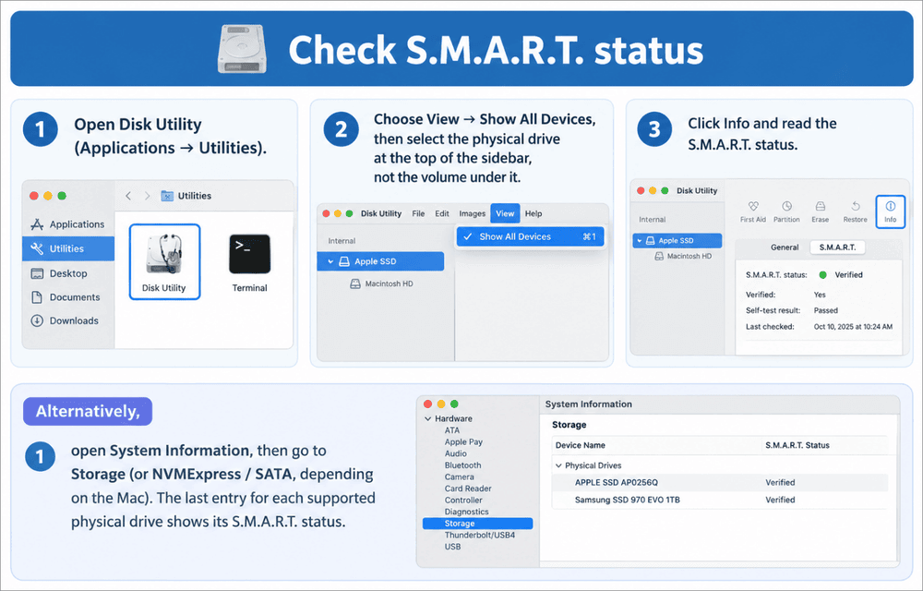Open Disk Utility app icon in Utilities folder
Screen dimensions: 923x591
[x=164, y=262]
